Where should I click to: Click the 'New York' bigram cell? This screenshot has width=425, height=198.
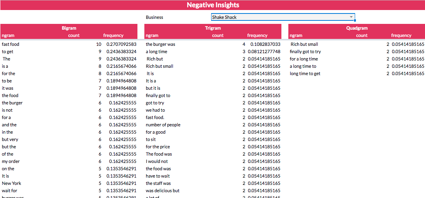click(x=11, y=183)
